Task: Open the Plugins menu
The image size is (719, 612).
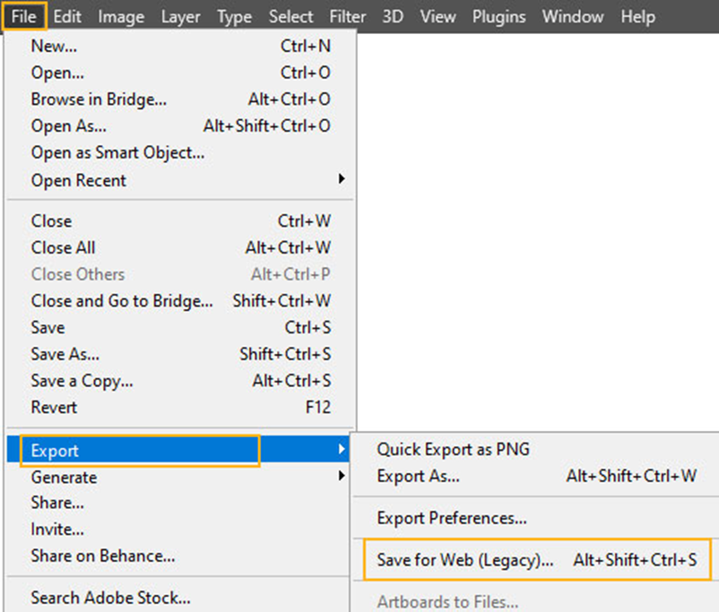Action: [499, 16]
